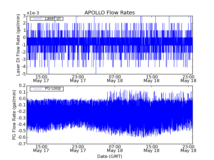Select 15:00 May 17 tick under the top plot
Image resolution: width=214 pixels, height=160 pixels.
pyautogui.click(x=41, y=78)
